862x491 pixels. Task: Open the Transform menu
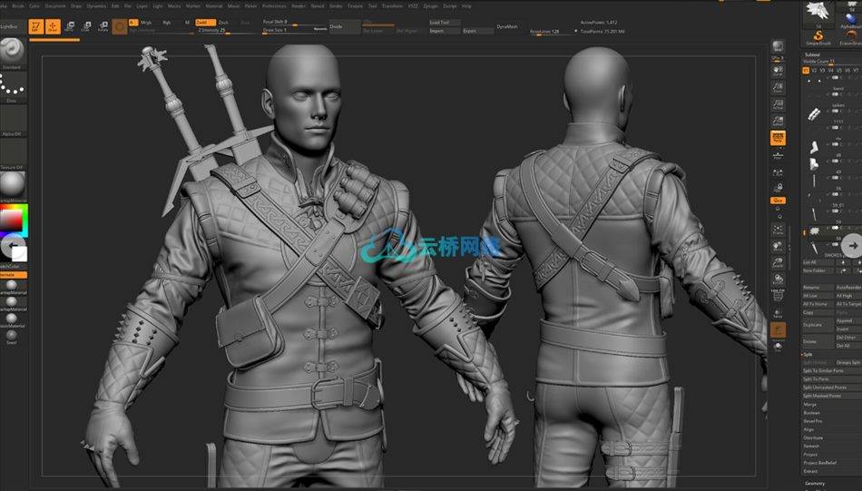(x=393, y=6)
